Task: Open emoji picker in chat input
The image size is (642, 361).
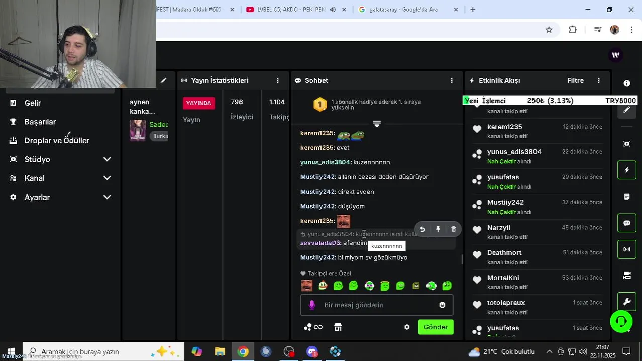Action: point(442,305)
